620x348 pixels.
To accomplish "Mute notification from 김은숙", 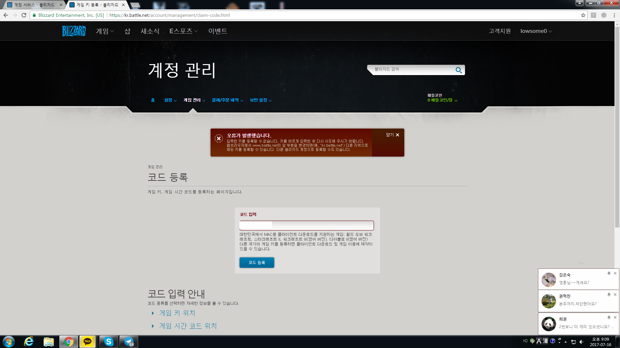I will pos(609,273).
